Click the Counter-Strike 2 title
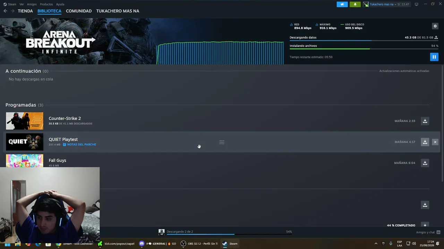The width and height of the screenshot is (444, 249). tap(65, 118)
